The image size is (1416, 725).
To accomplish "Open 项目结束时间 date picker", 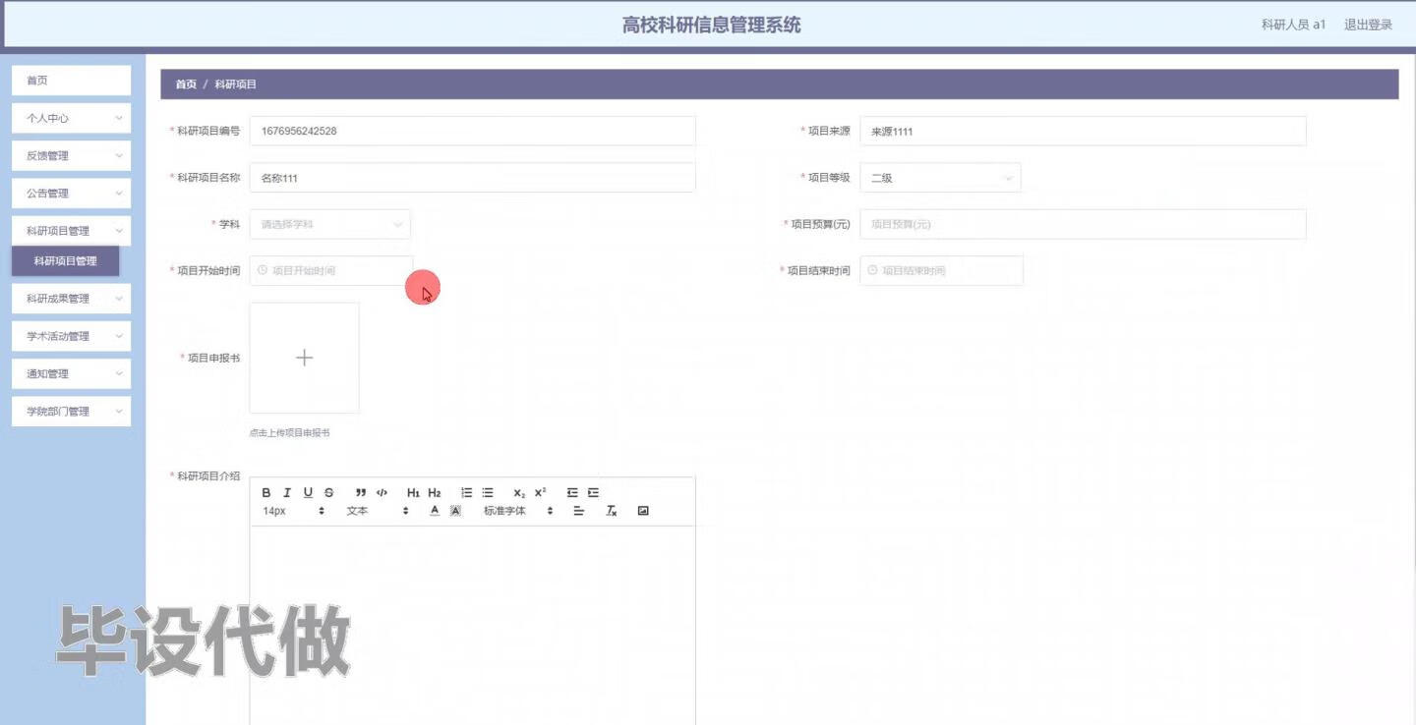I will tap(941, 270).
